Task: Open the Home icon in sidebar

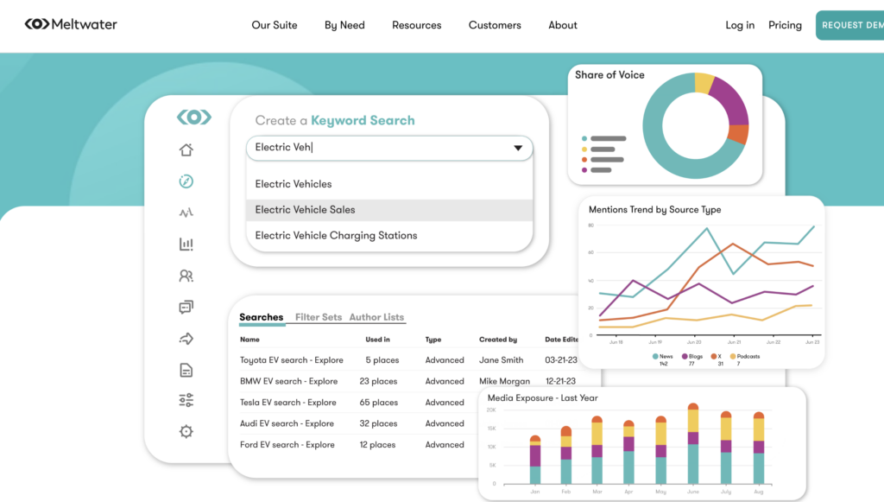Action: pyautogui.click(x=186, y=150)
